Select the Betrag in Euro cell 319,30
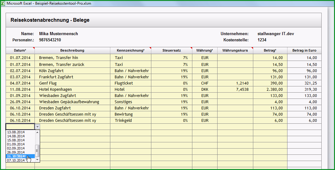This screenshot has height=170, width=335. pos(304,89)
